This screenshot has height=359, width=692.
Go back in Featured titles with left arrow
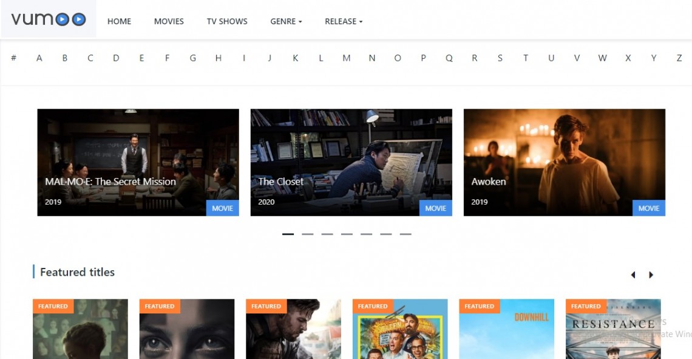(x=633, y=275)
